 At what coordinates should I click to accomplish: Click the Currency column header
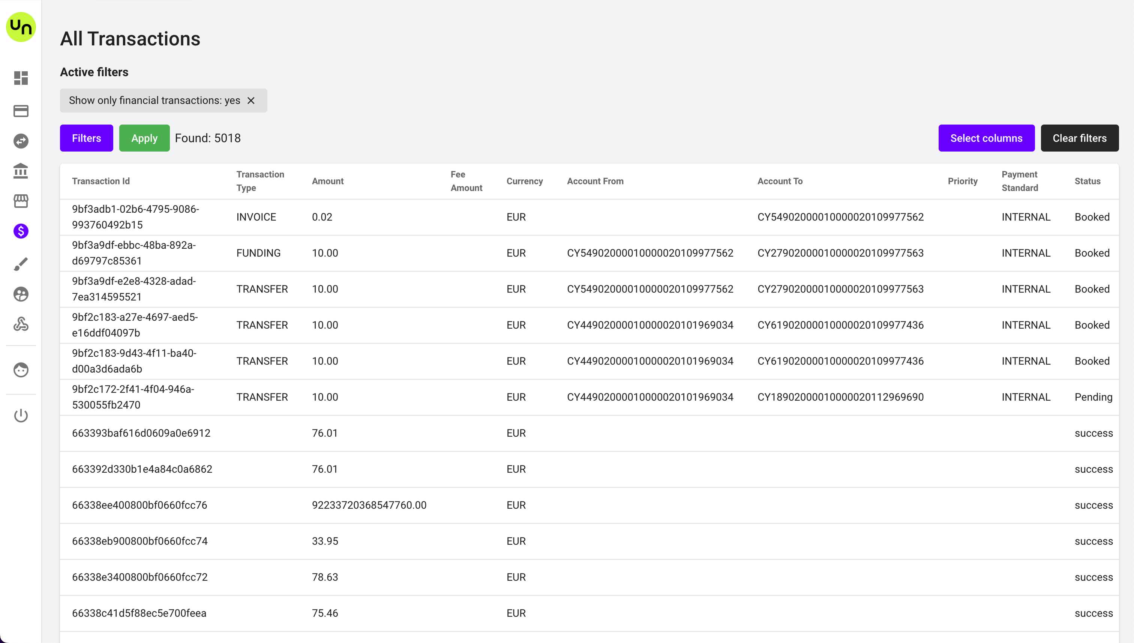click(x=524, y=181)
